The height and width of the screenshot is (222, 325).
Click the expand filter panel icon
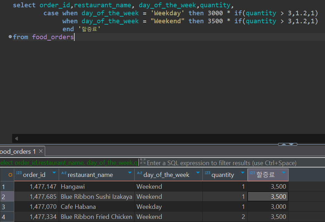coord(143,161)
